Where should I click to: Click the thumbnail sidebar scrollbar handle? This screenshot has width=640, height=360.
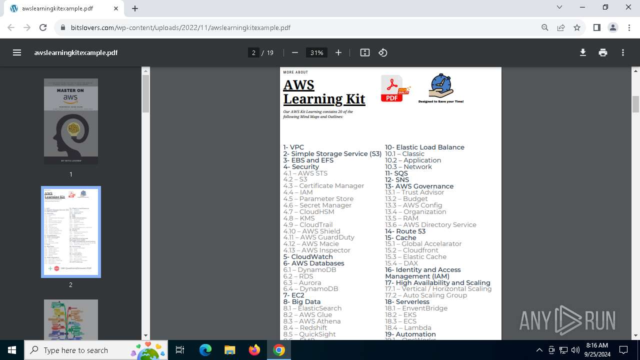145,94
